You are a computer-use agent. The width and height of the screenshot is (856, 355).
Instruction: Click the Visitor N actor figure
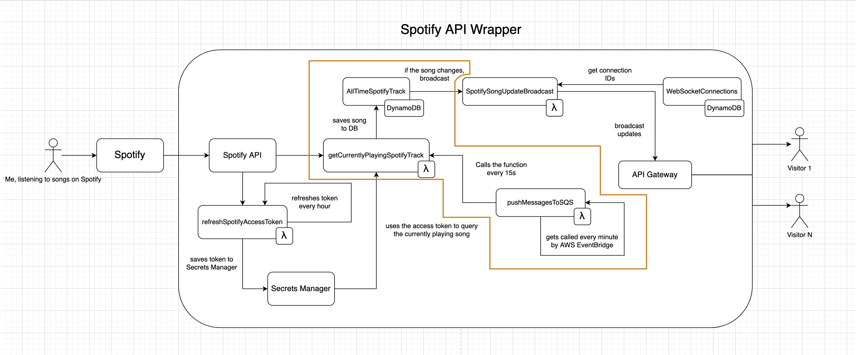799,211
